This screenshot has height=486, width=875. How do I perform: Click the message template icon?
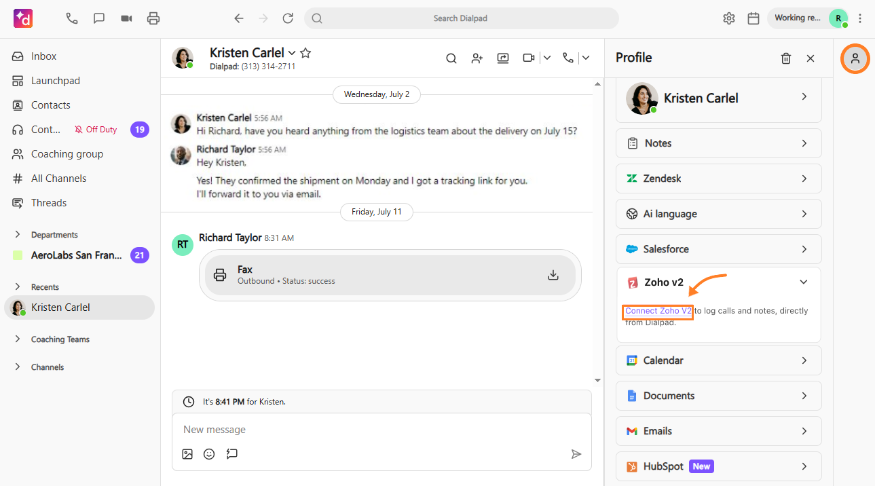point(232,454)
